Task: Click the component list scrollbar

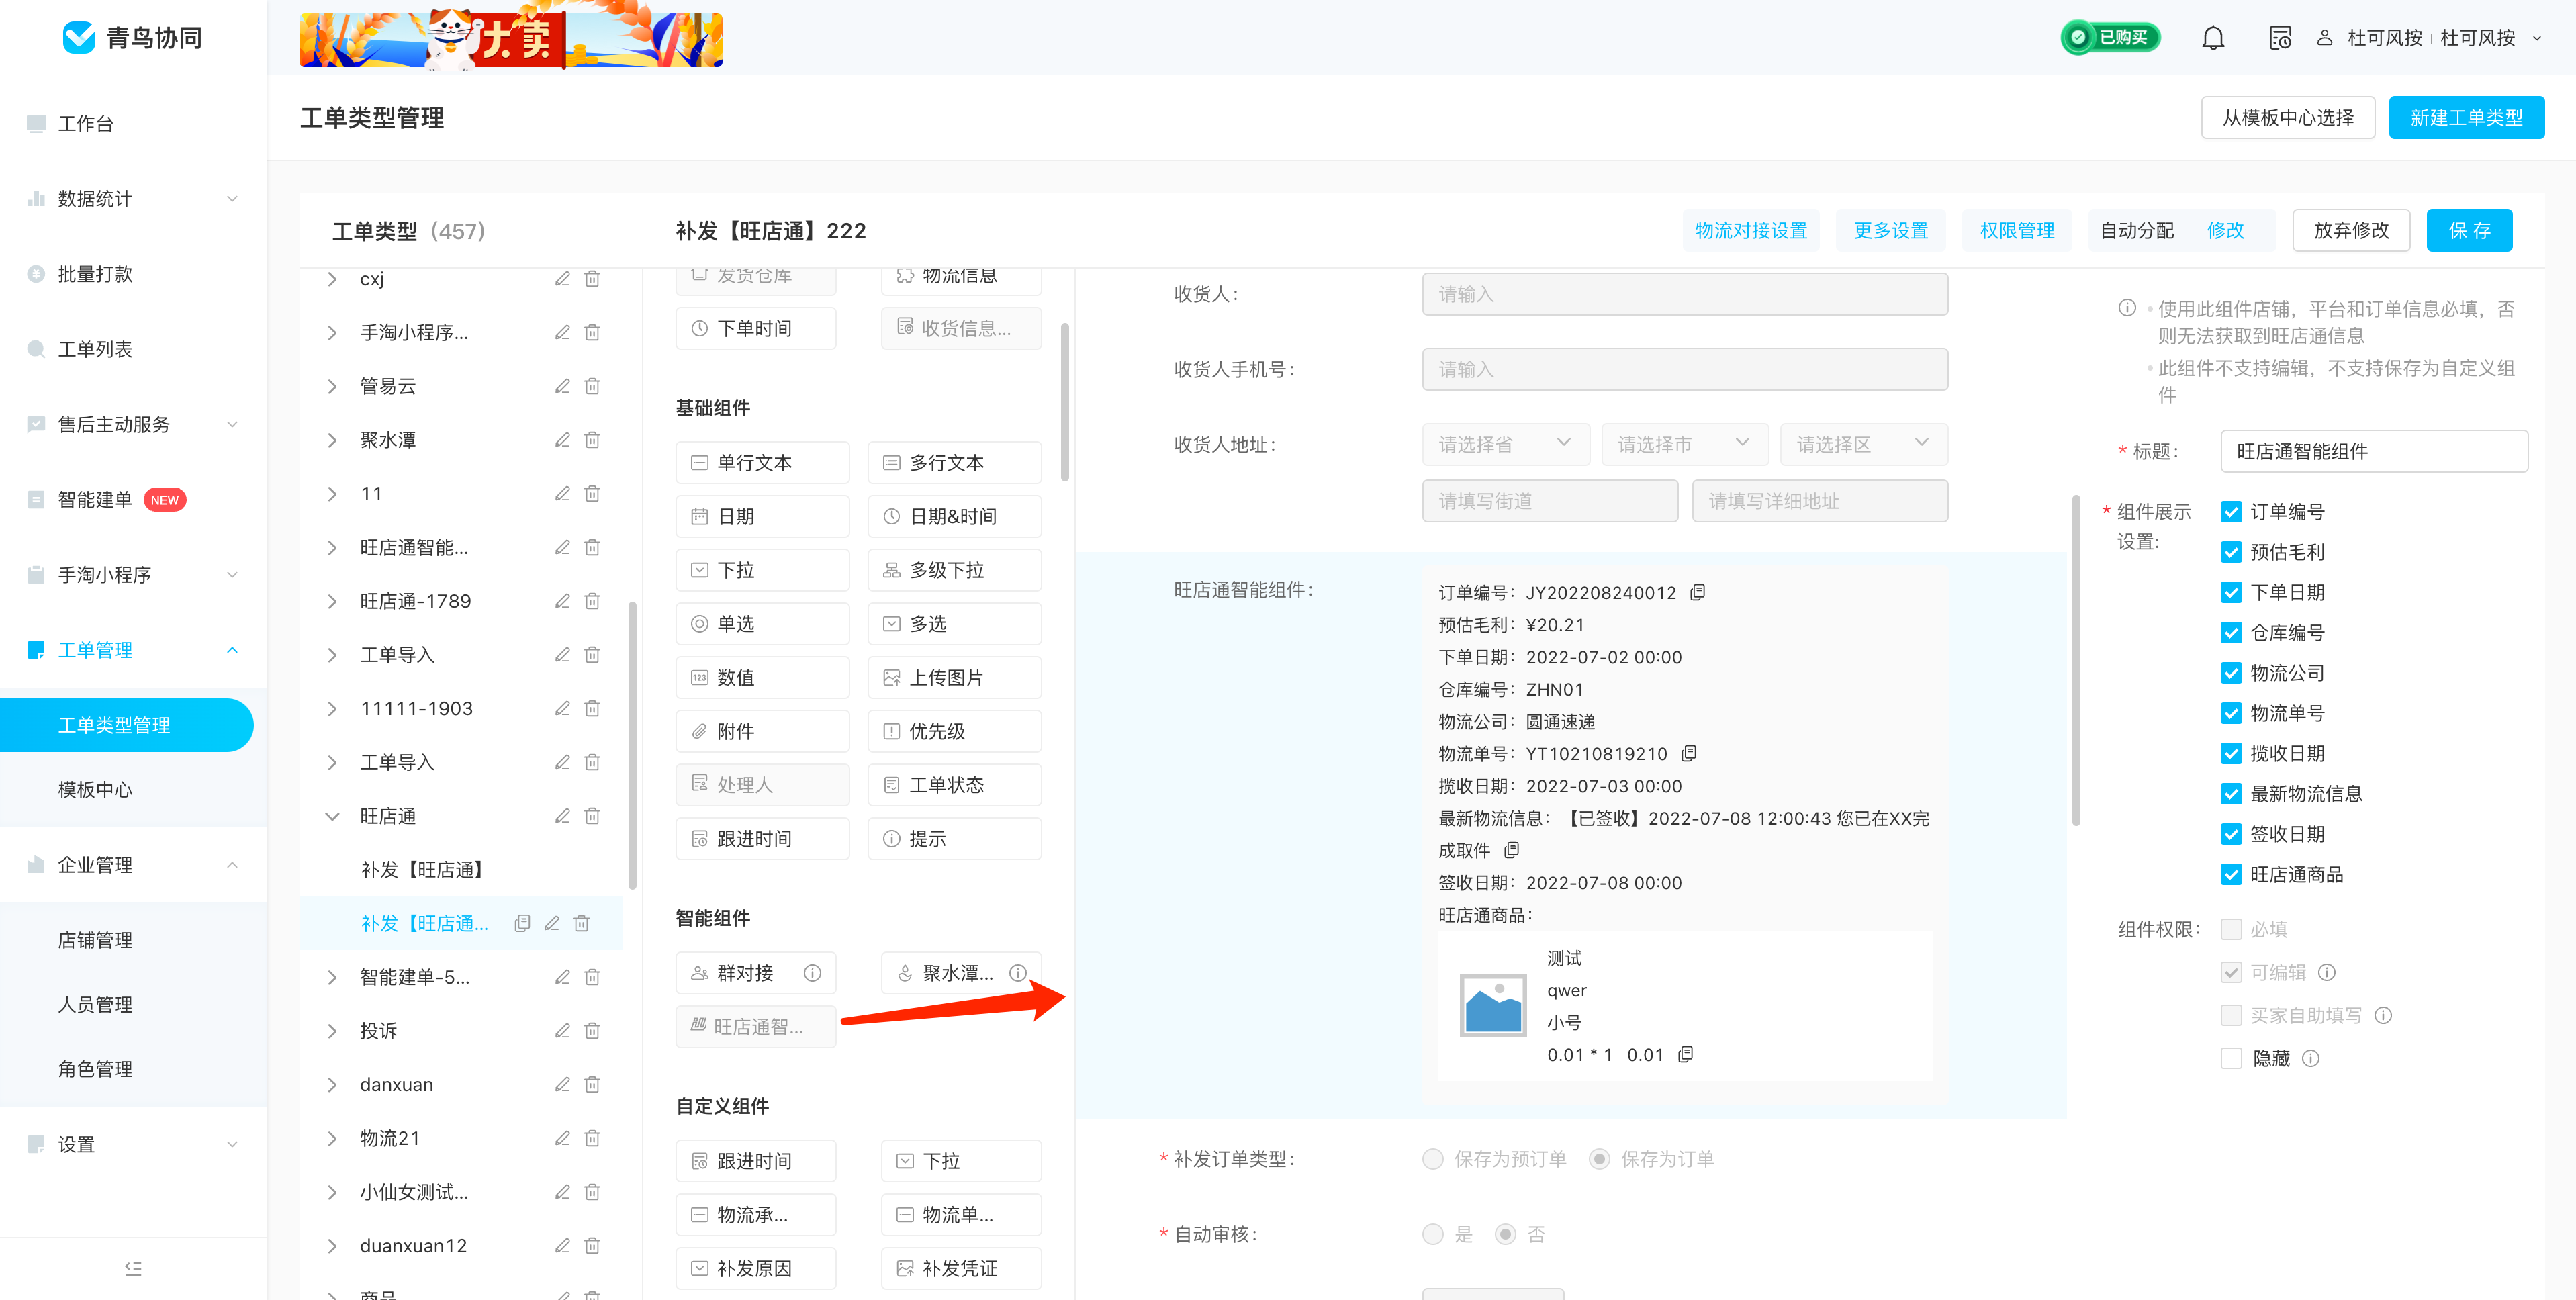Action: click(1064, 401)
